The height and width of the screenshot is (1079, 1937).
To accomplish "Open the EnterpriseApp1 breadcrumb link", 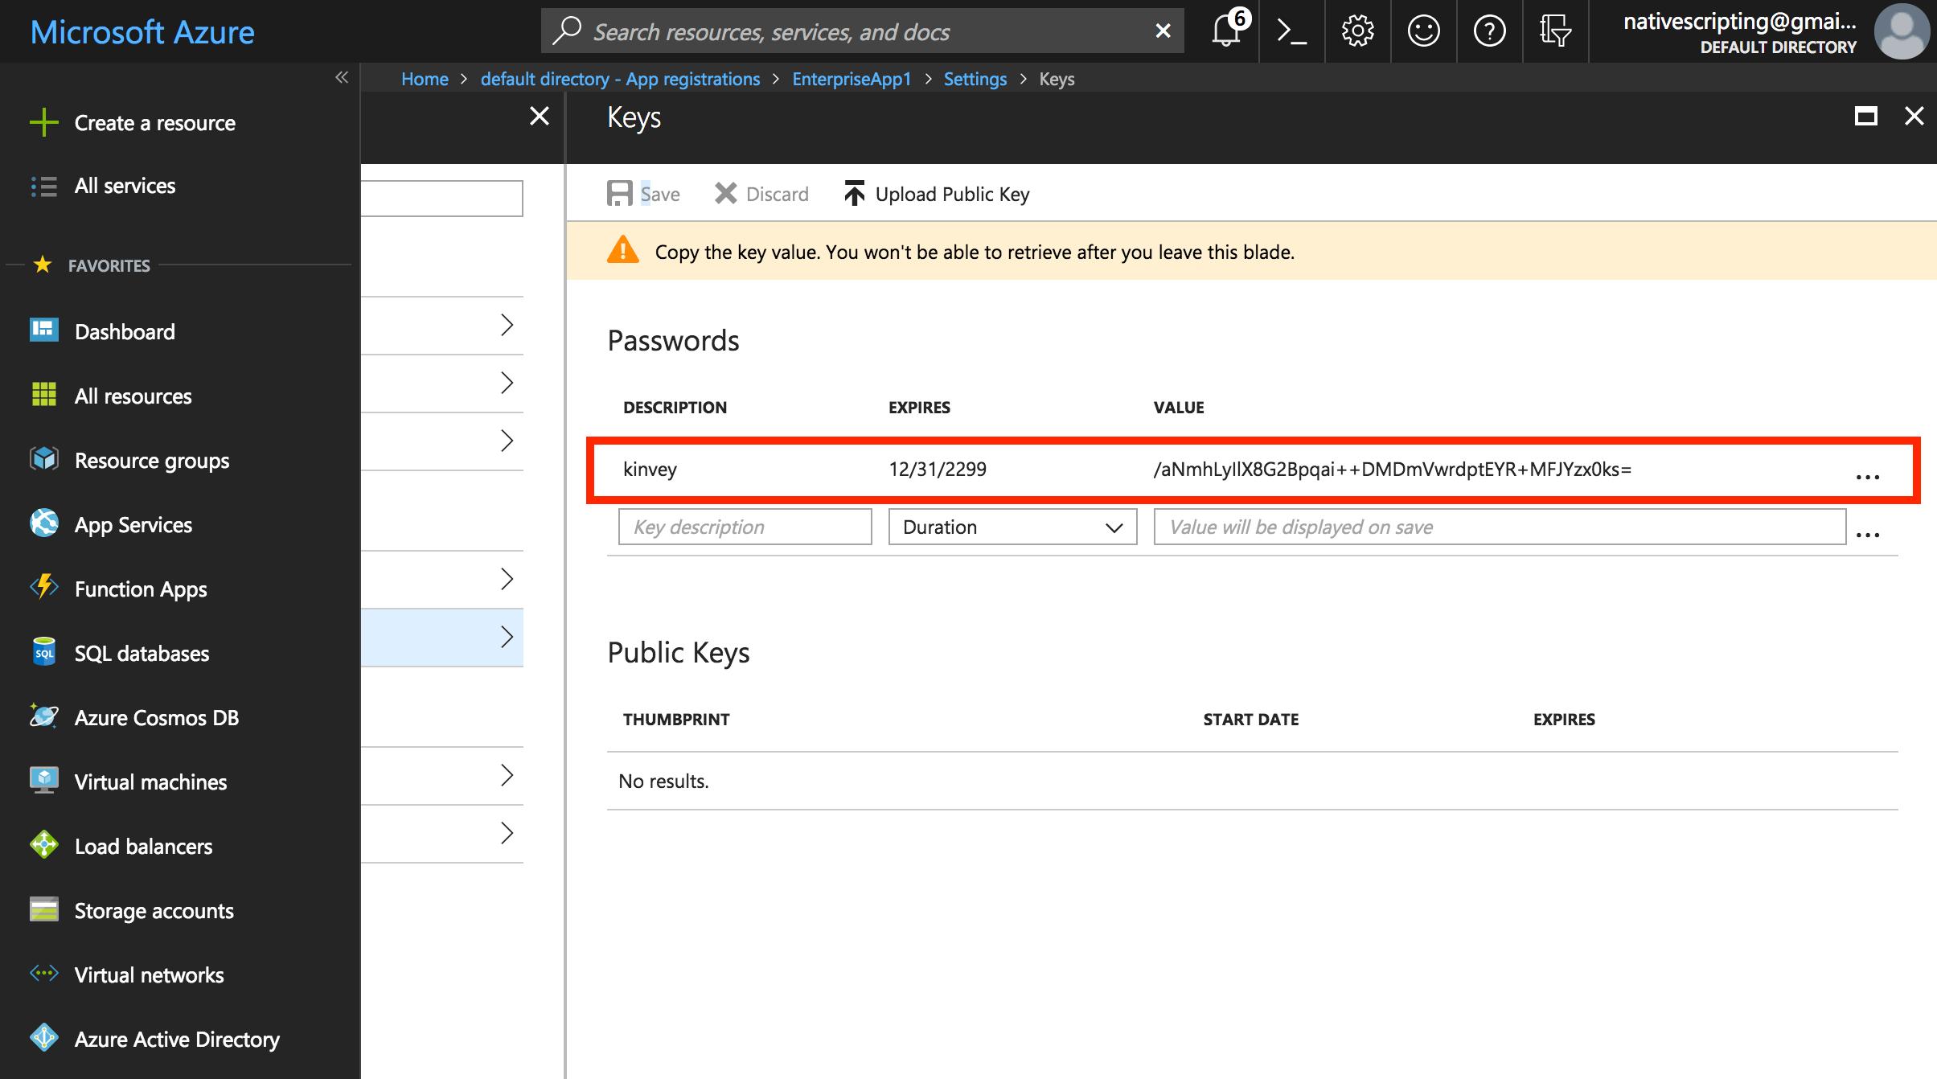I will coord(852,79).
